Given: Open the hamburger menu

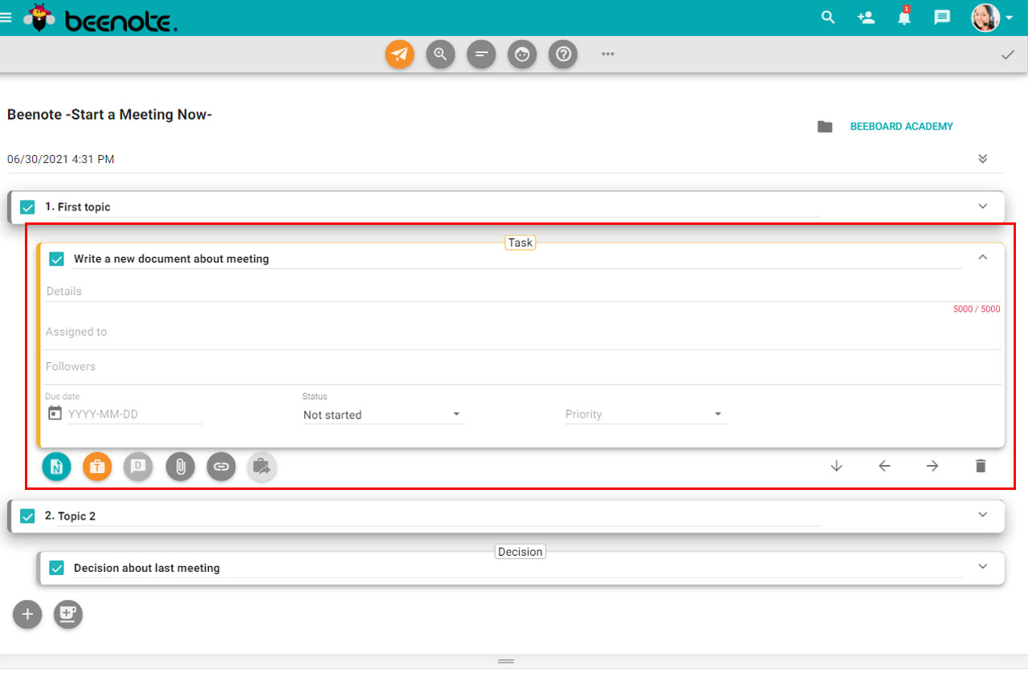Looking at the screenshot, I should click(6, 17).
